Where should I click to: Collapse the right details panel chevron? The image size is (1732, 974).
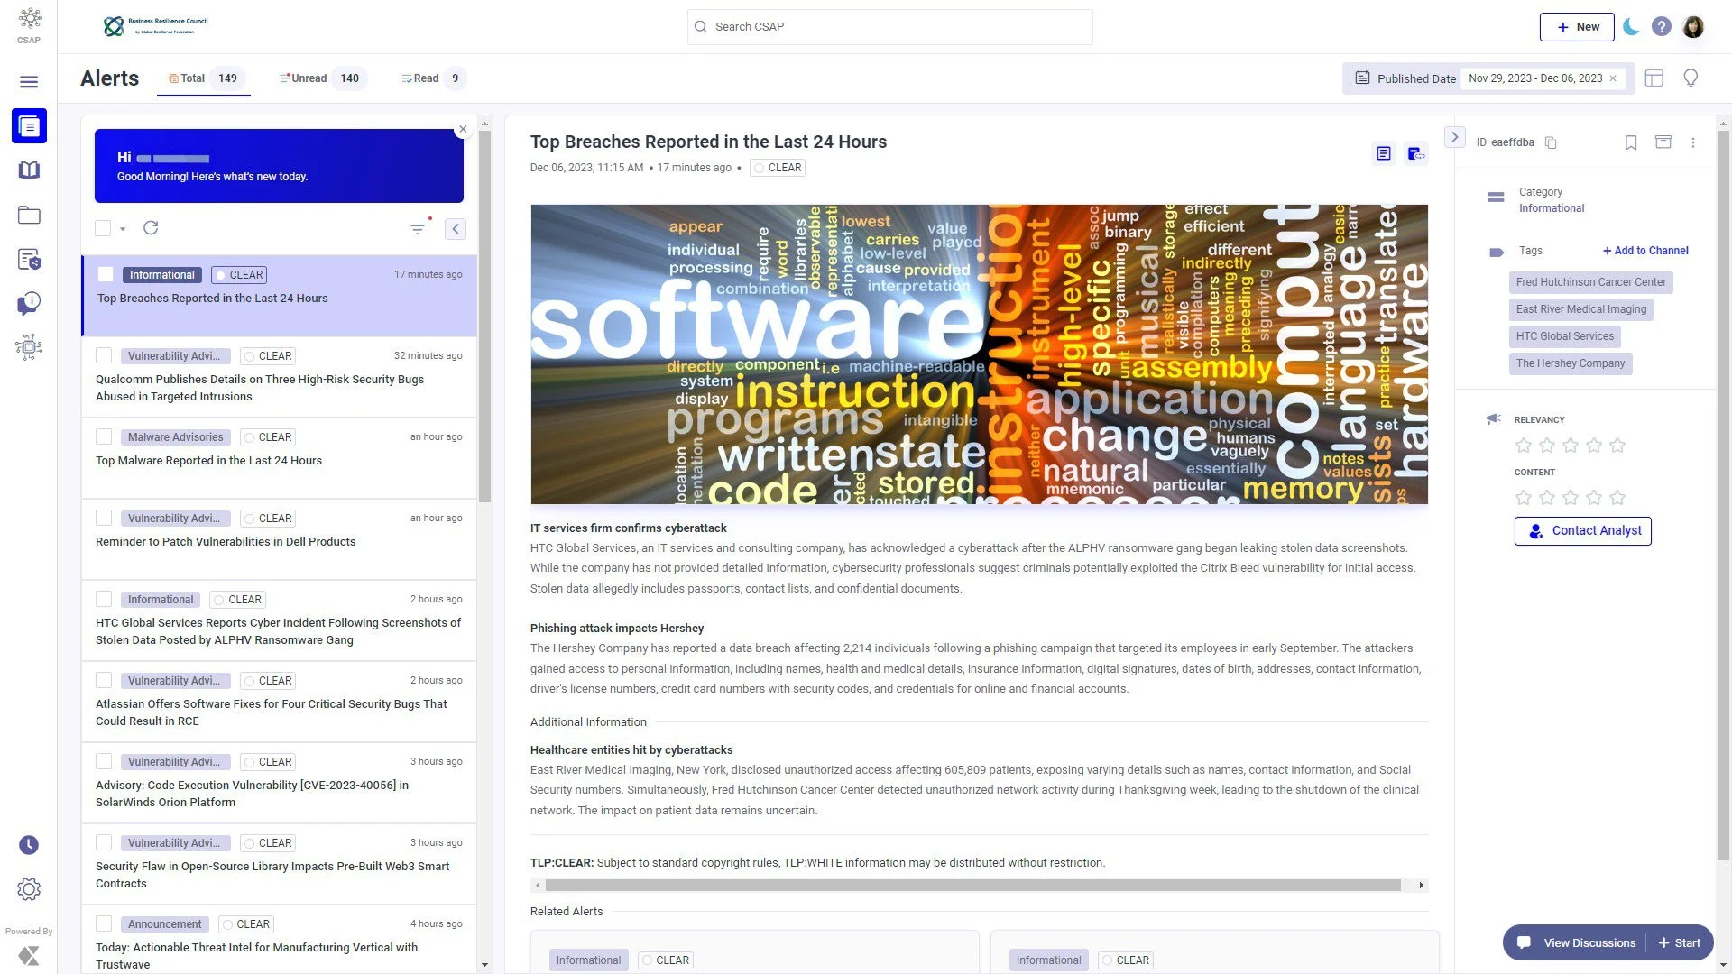(1454, 137)
